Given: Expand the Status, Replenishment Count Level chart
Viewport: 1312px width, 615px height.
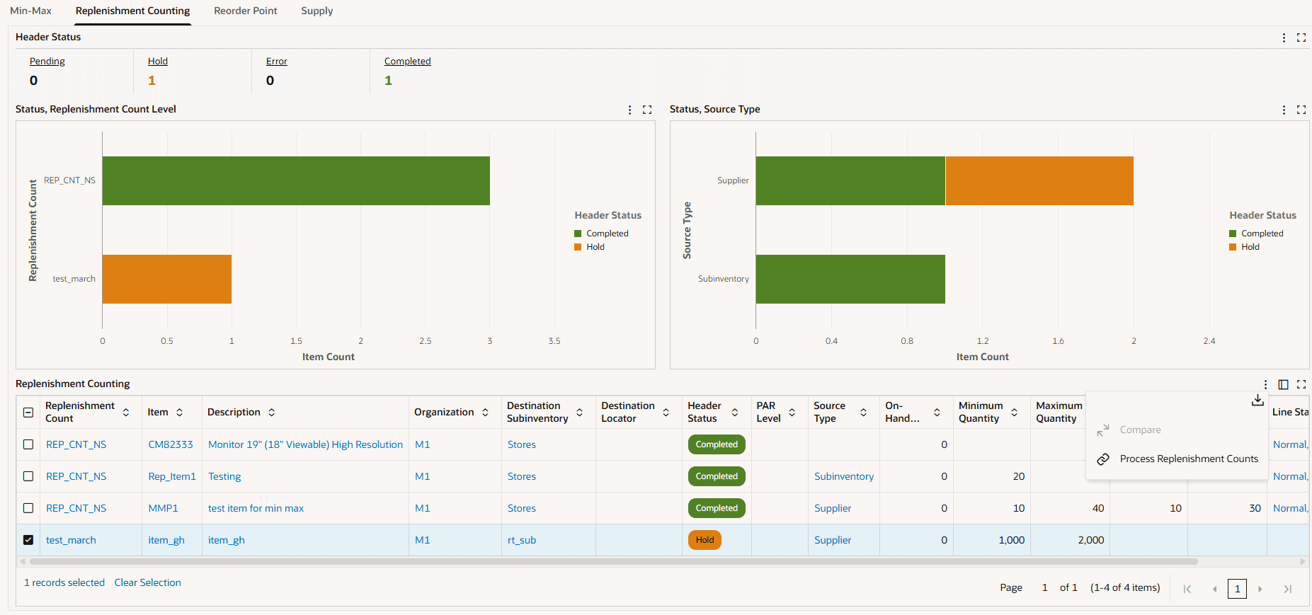Looking at the screenshot, I should pyautogui.click(x=647, y=110).
